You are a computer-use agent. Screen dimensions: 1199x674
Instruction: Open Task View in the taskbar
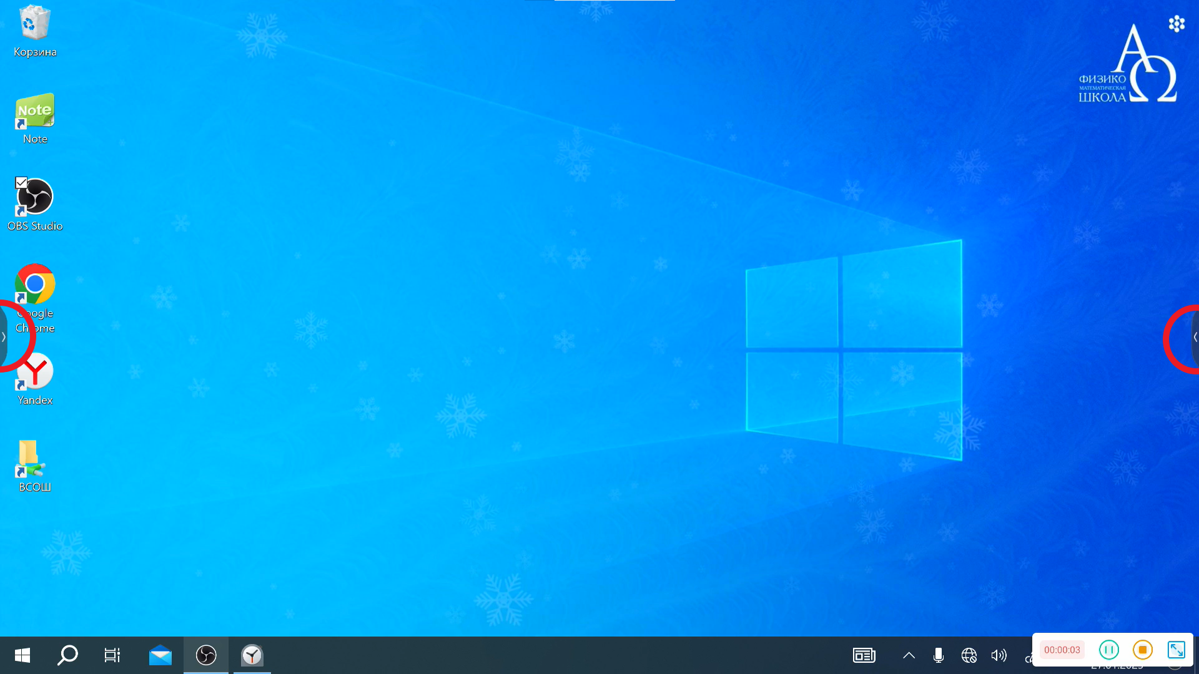[112, 655]
